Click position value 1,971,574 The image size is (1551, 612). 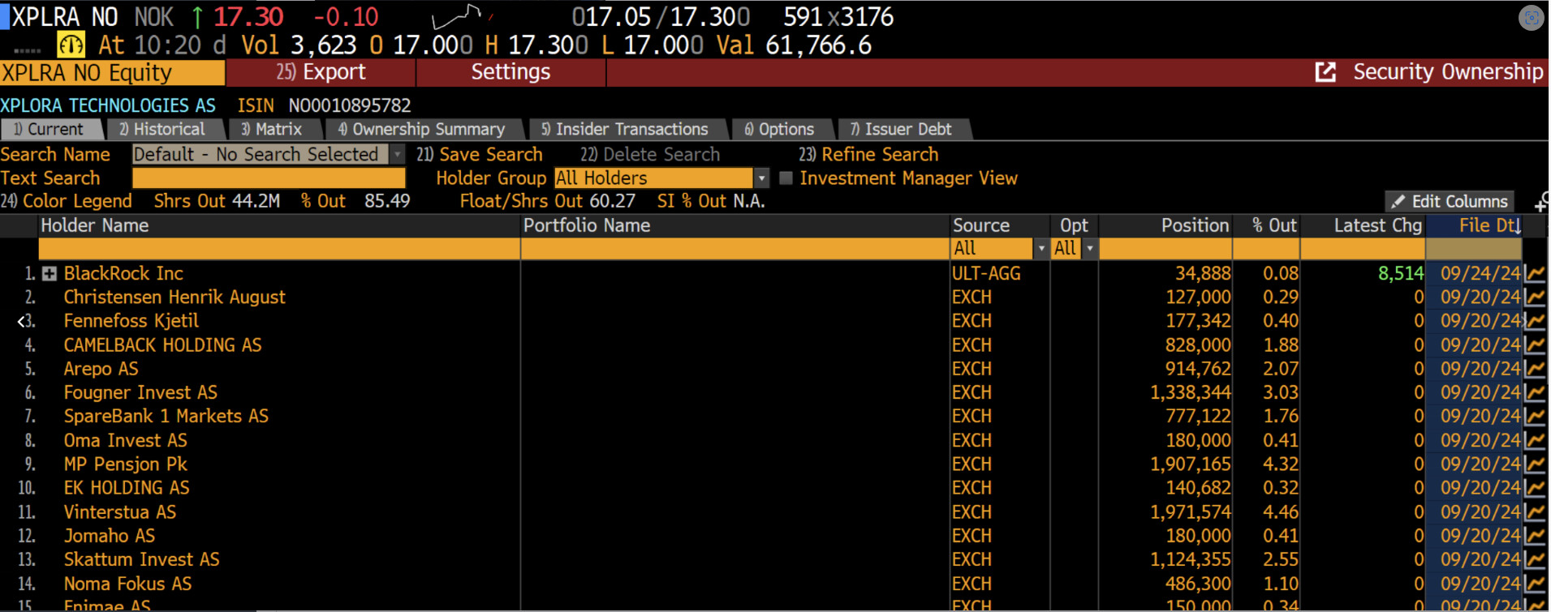1190,512
